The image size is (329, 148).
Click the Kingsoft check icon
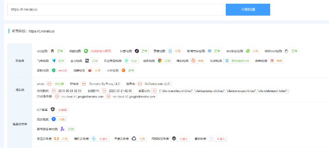click(x=87, y=61)
